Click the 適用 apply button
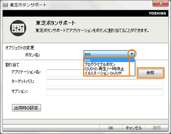171x134 pixels. [x=157, y=128]
